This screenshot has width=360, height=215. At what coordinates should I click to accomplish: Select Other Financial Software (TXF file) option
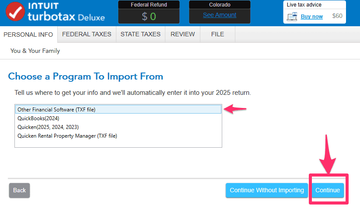pos(56,110)
